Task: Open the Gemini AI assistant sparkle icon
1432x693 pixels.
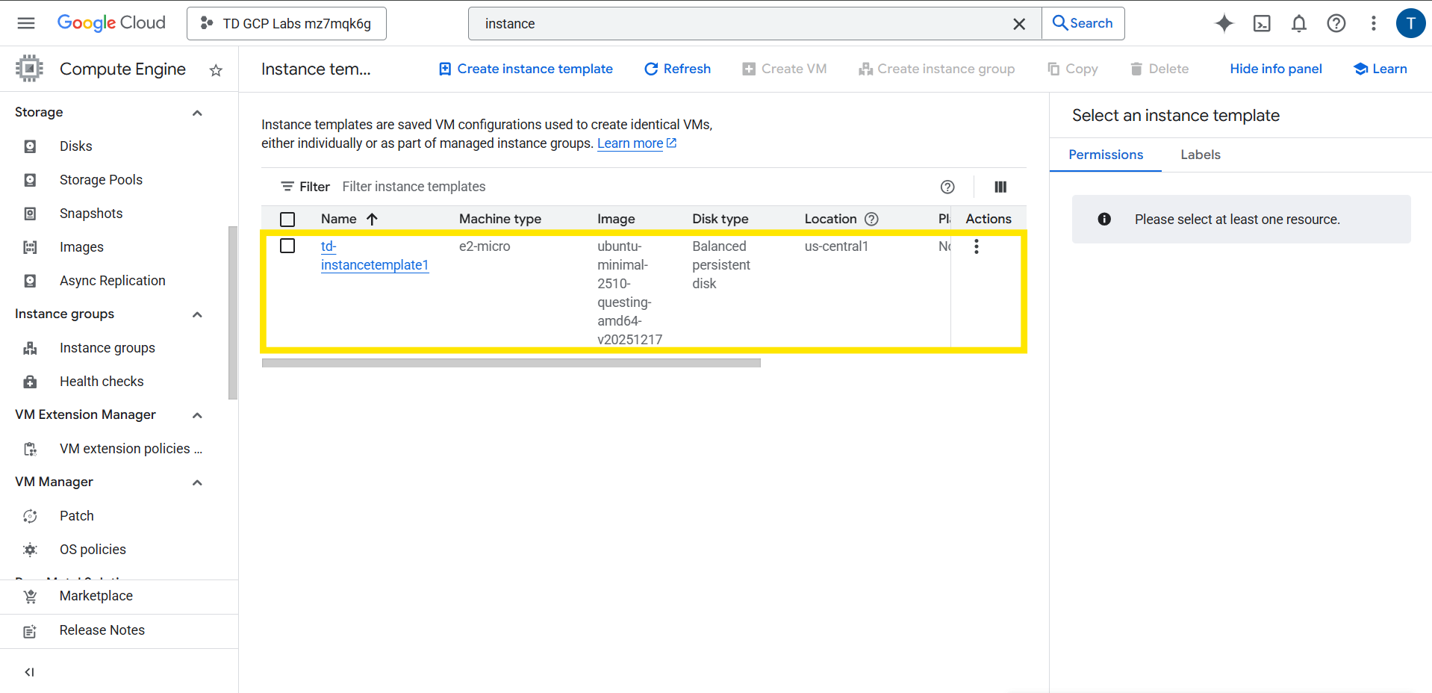Action: point(1224,24)
